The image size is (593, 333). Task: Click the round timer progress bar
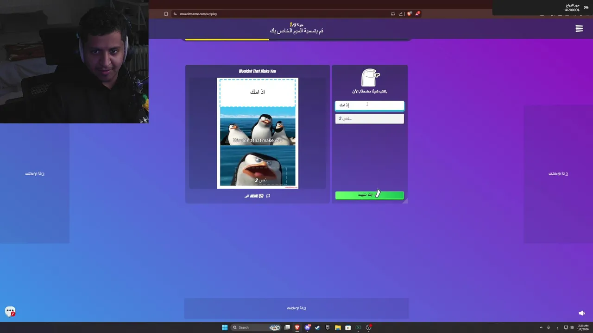point(296,39)
